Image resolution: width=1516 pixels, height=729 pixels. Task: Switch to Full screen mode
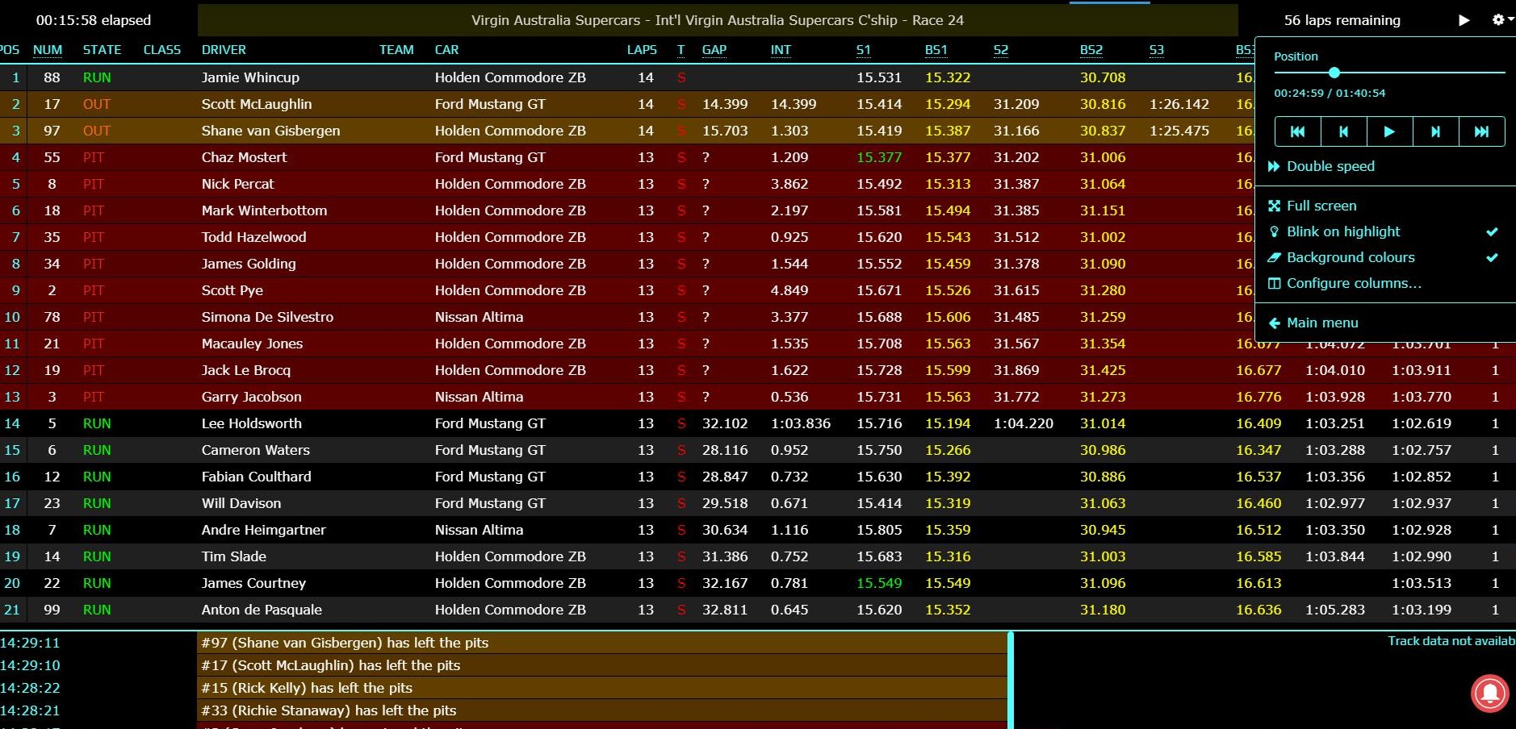pos(1313,206)
